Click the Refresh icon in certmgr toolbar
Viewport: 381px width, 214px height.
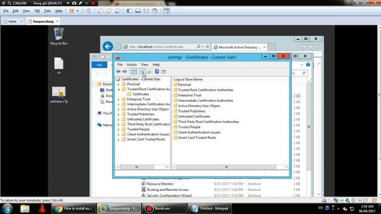[142, 71]
